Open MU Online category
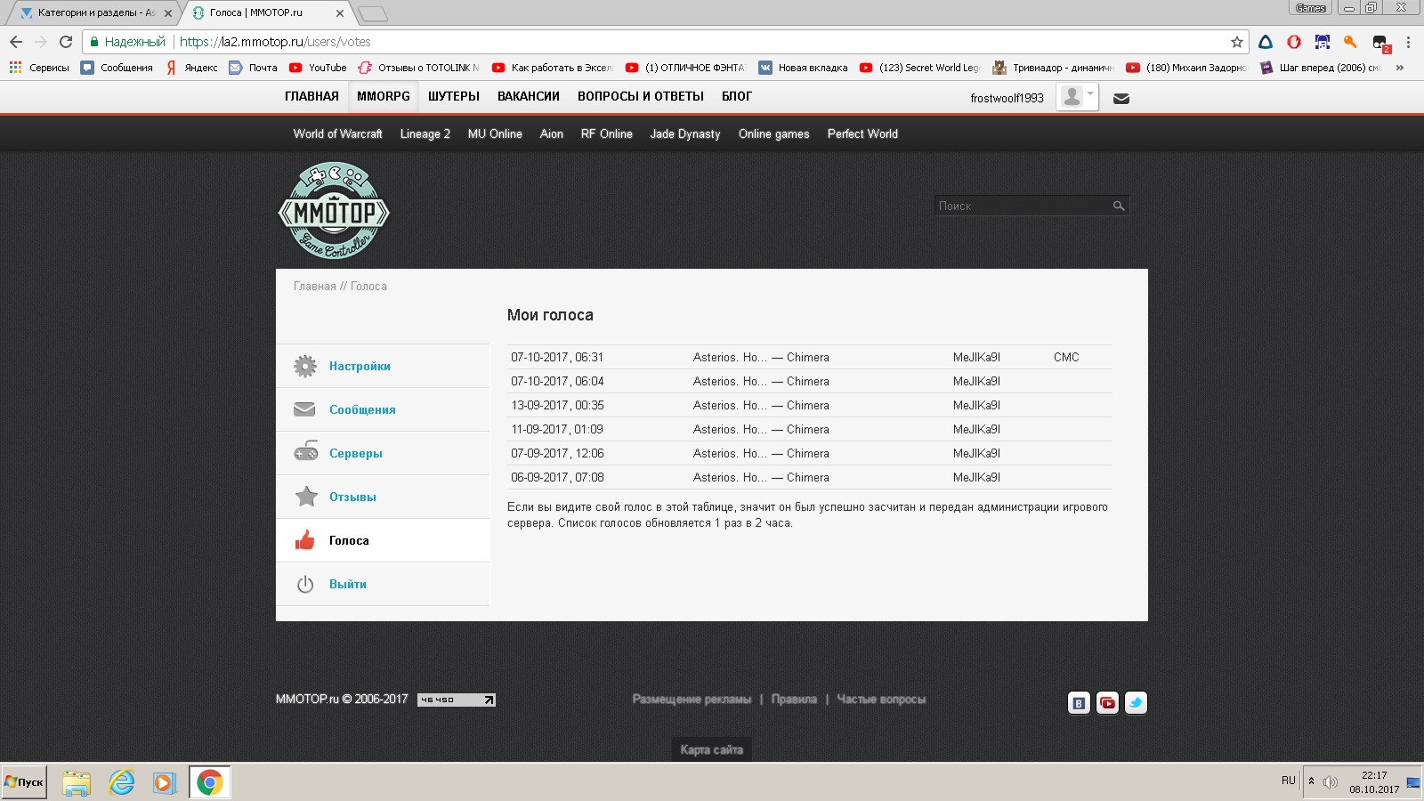 [x=495, y=133]
